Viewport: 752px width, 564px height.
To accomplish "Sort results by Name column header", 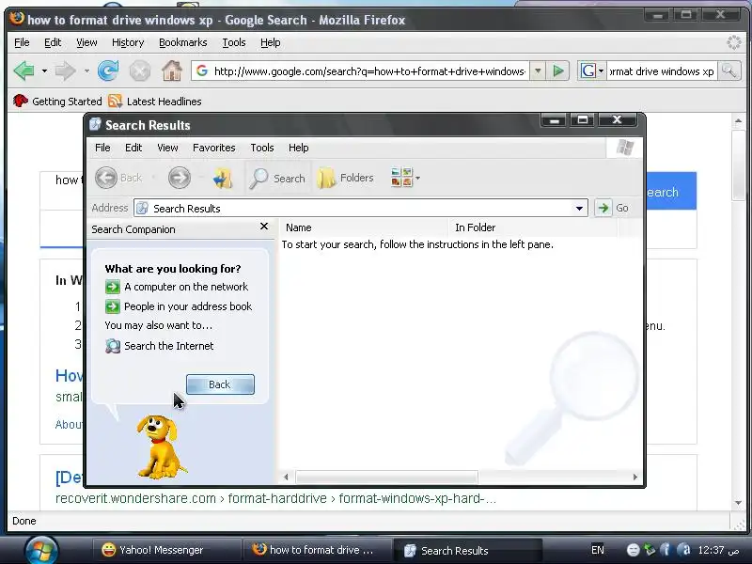I will tap(364, 227).
